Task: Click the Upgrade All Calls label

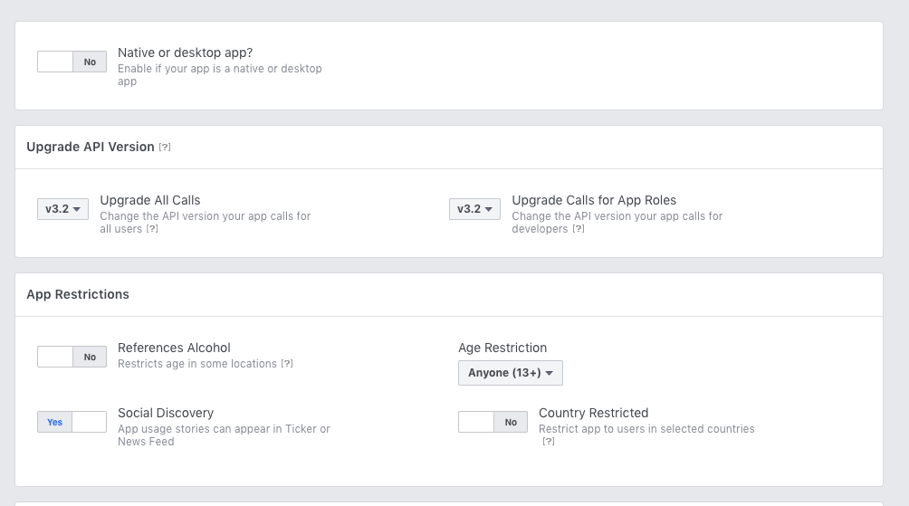Action: point(150,200)
